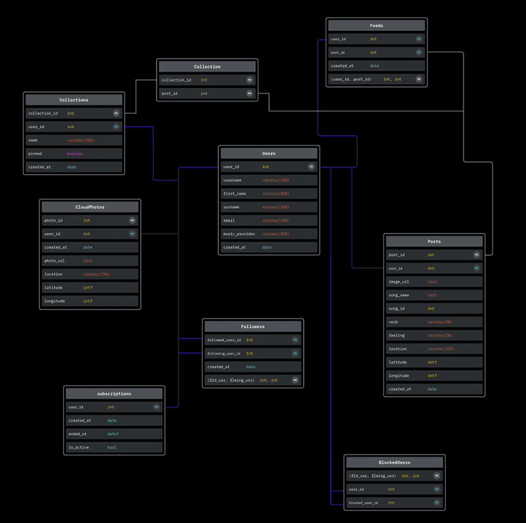This screenshot has width=526, height=523.
Task: Click the FK badge on Feeds user_id row
Action: 419,39
